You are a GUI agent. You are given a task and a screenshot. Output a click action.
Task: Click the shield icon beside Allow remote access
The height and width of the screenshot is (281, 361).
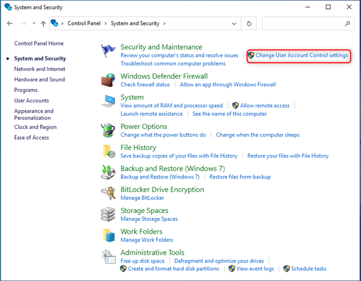pyautogui.click(x=235, y=105)
